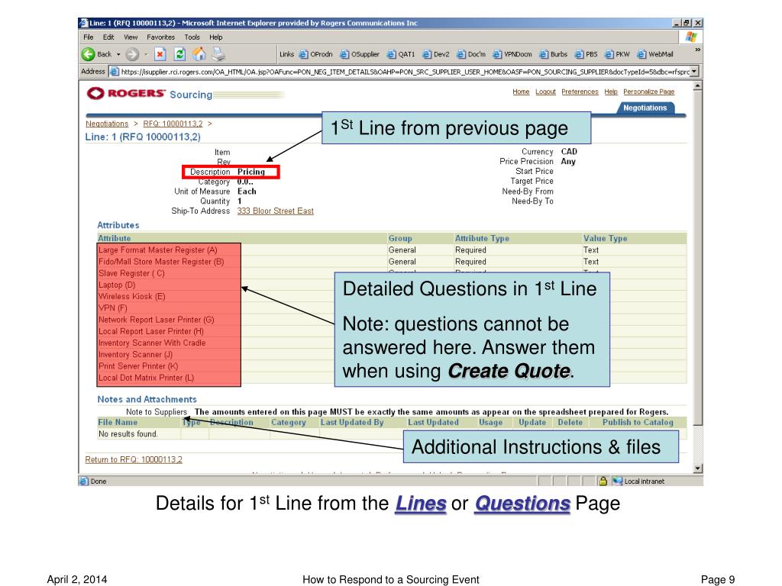The image size is (782, 586).
Task: Open the PKW links bar shortcut
Action: 617,54
